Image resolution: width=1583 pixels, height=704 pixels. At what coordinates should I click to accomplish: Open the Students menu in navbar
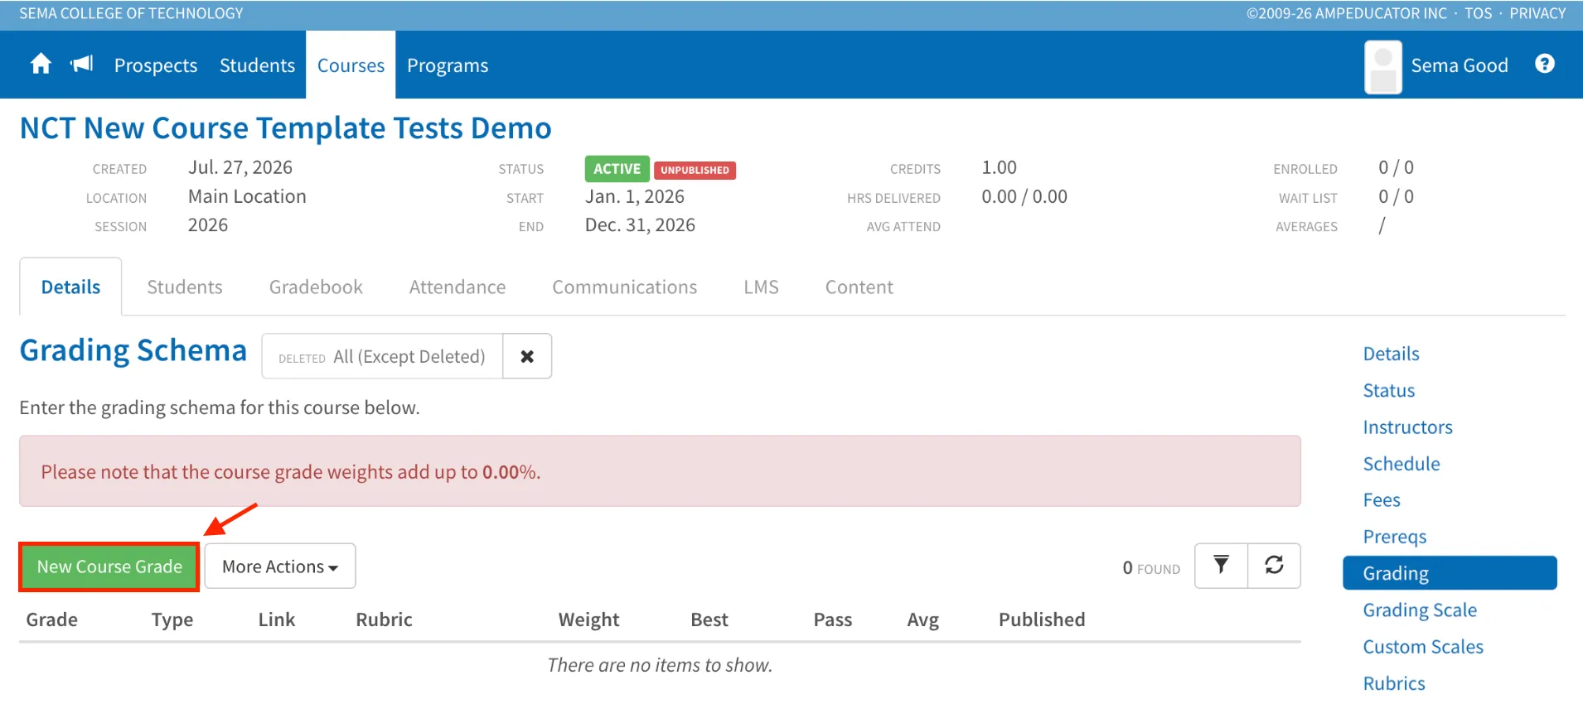point(257,65)
